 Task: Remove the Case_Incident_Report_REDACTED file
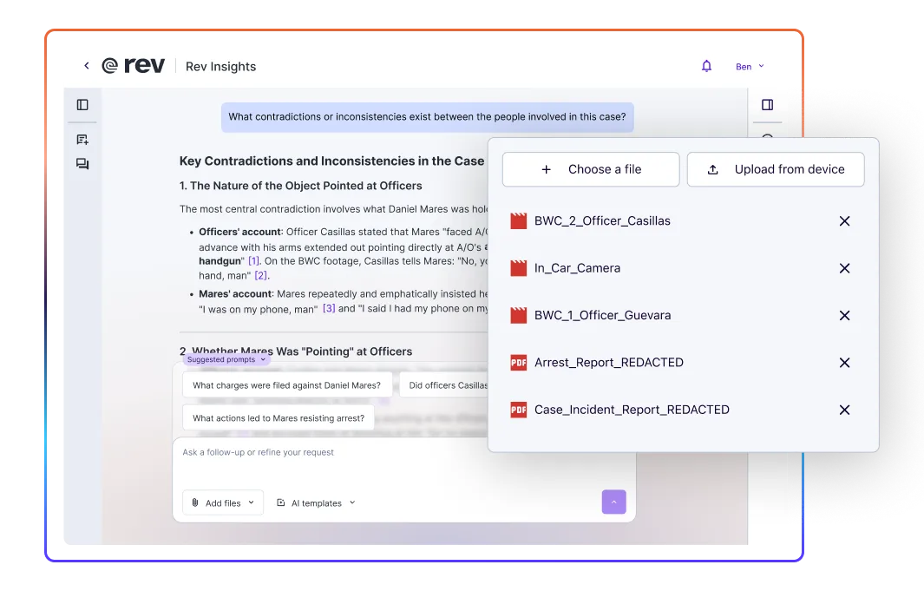[x=844, y=410]
